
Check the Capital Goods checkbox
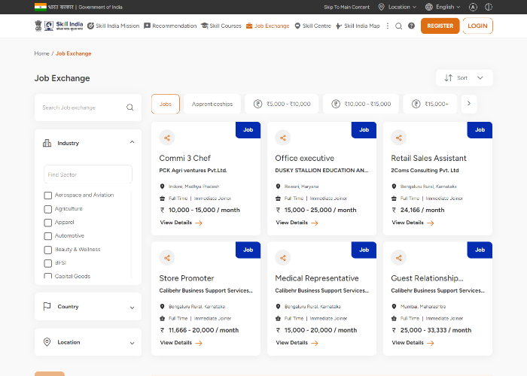(x=48, y=276)
